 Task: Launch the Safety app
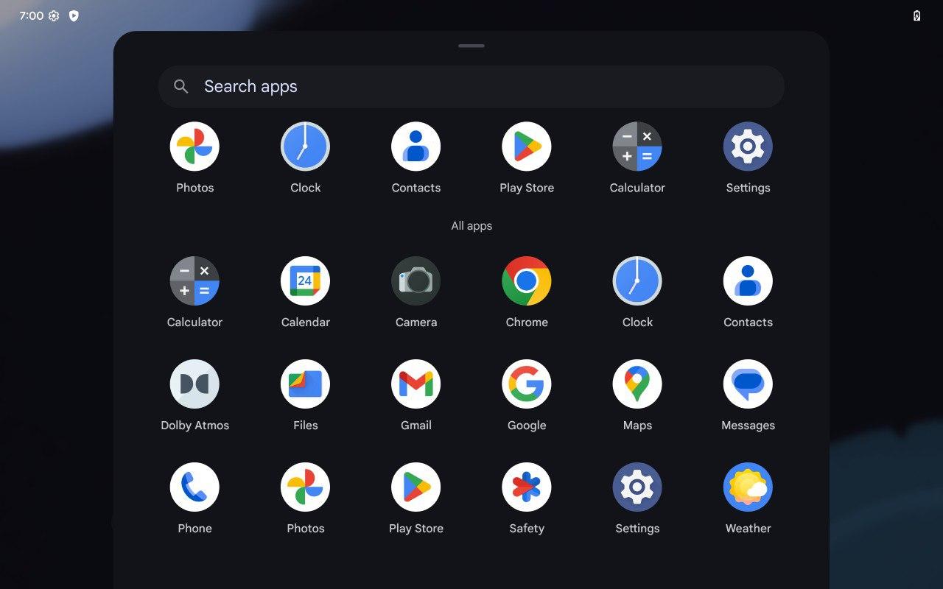[527, 487]
